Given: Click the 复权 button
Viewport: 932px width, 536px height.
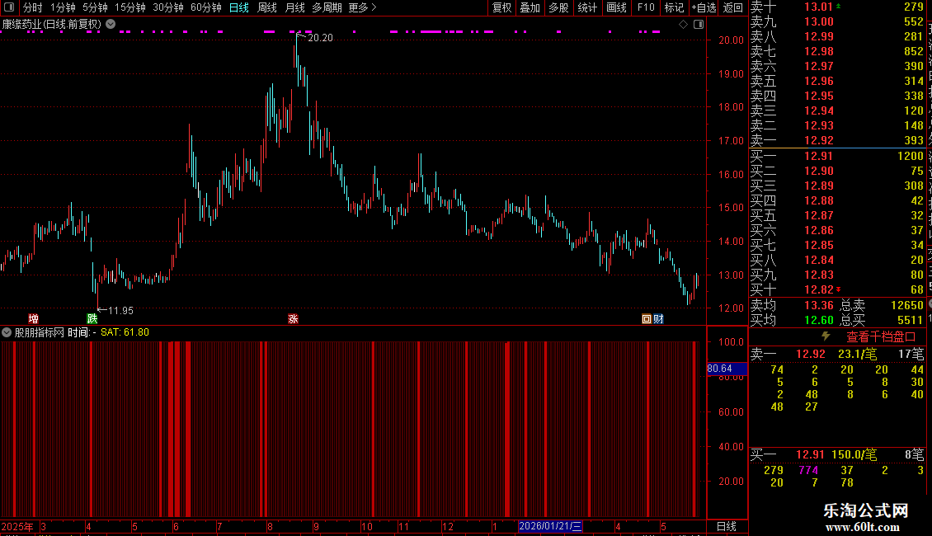Looking at the screenshot, I should pyautogui.click(x=501, y=7).
